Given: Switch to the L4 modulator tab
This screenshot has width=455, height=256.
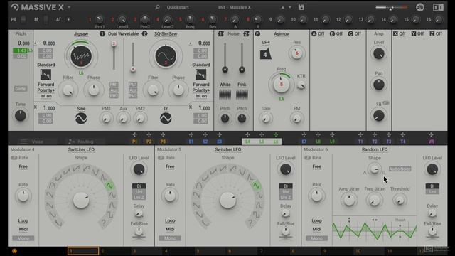Looking at the screenshot, I should pos(247,142).
